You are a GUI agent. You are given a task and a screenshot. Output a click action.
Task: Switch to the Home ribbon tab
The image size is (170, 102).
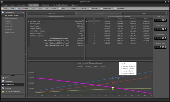coord(12,5)
